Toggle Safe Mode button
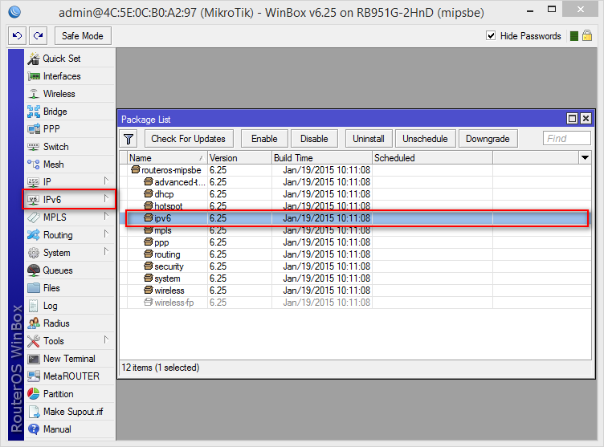The height and width of the screenshot is (447, 604). [83, 36]
